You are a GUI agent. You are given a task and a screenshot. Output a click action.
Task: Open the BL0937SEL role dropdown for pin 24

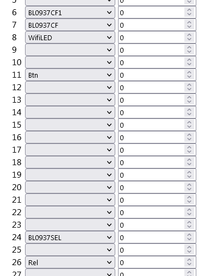click(70, 237)
